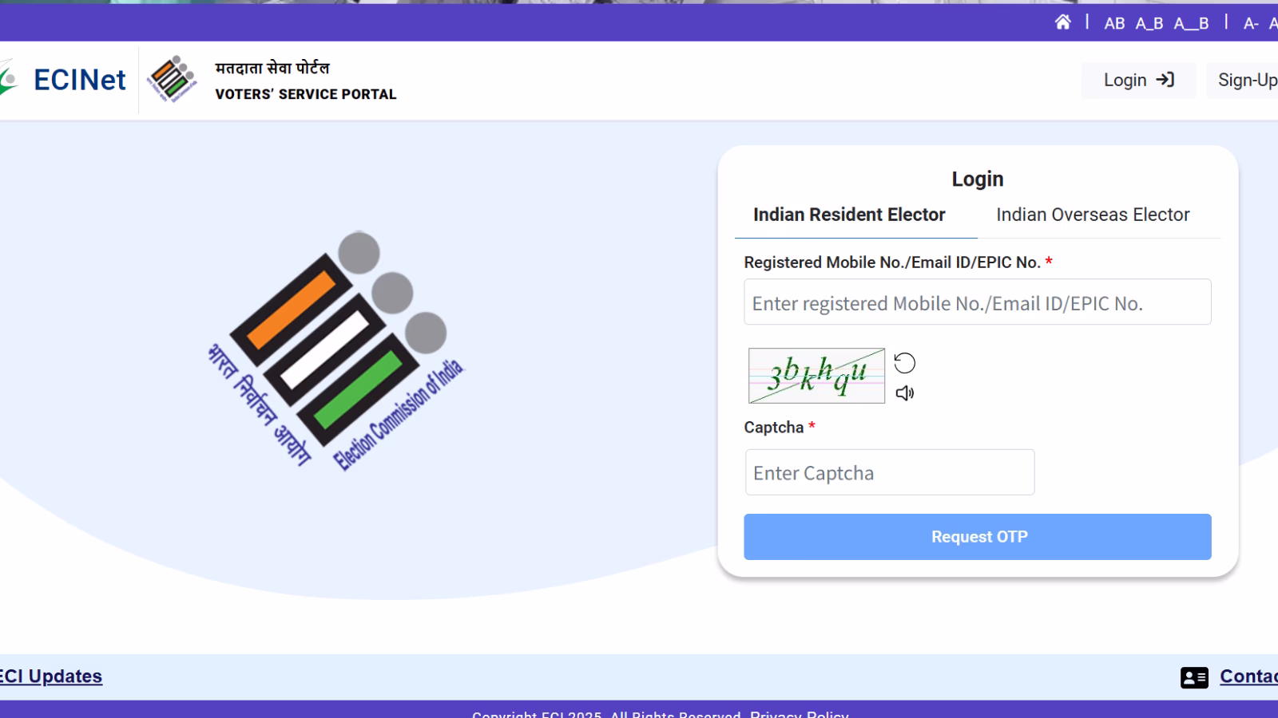Click the Election Commission of India logo
Viewport: 1278px width, 718px height.
click(343, 359)
